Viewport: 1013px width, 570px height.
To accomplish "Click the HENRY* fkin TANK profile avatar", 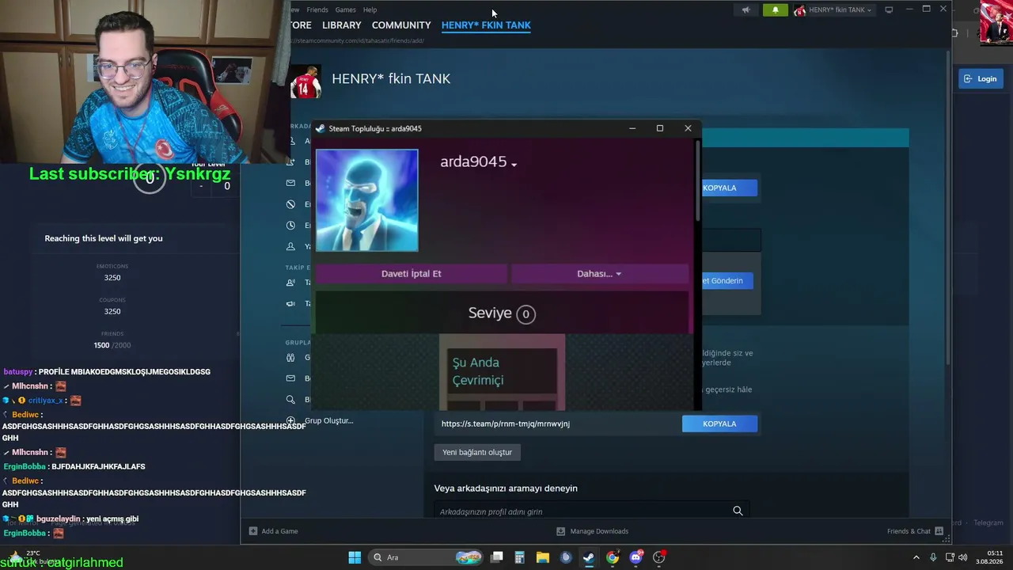I will click(x=305, y=82).
